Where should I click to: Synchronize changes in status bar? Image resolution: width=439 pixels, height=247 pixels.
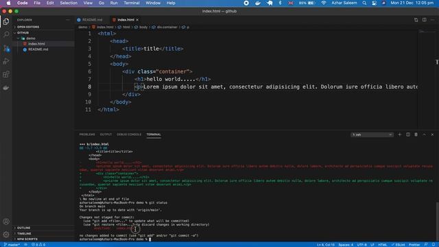(25, 244)
